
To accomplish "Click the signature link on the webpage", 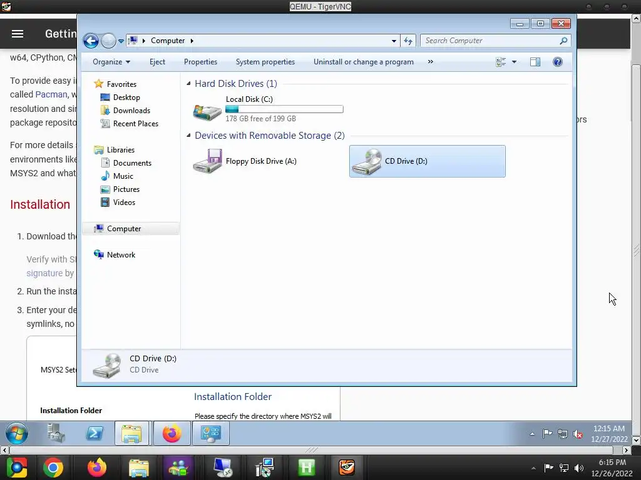I will pyautogui.click(x=44, y=273).
